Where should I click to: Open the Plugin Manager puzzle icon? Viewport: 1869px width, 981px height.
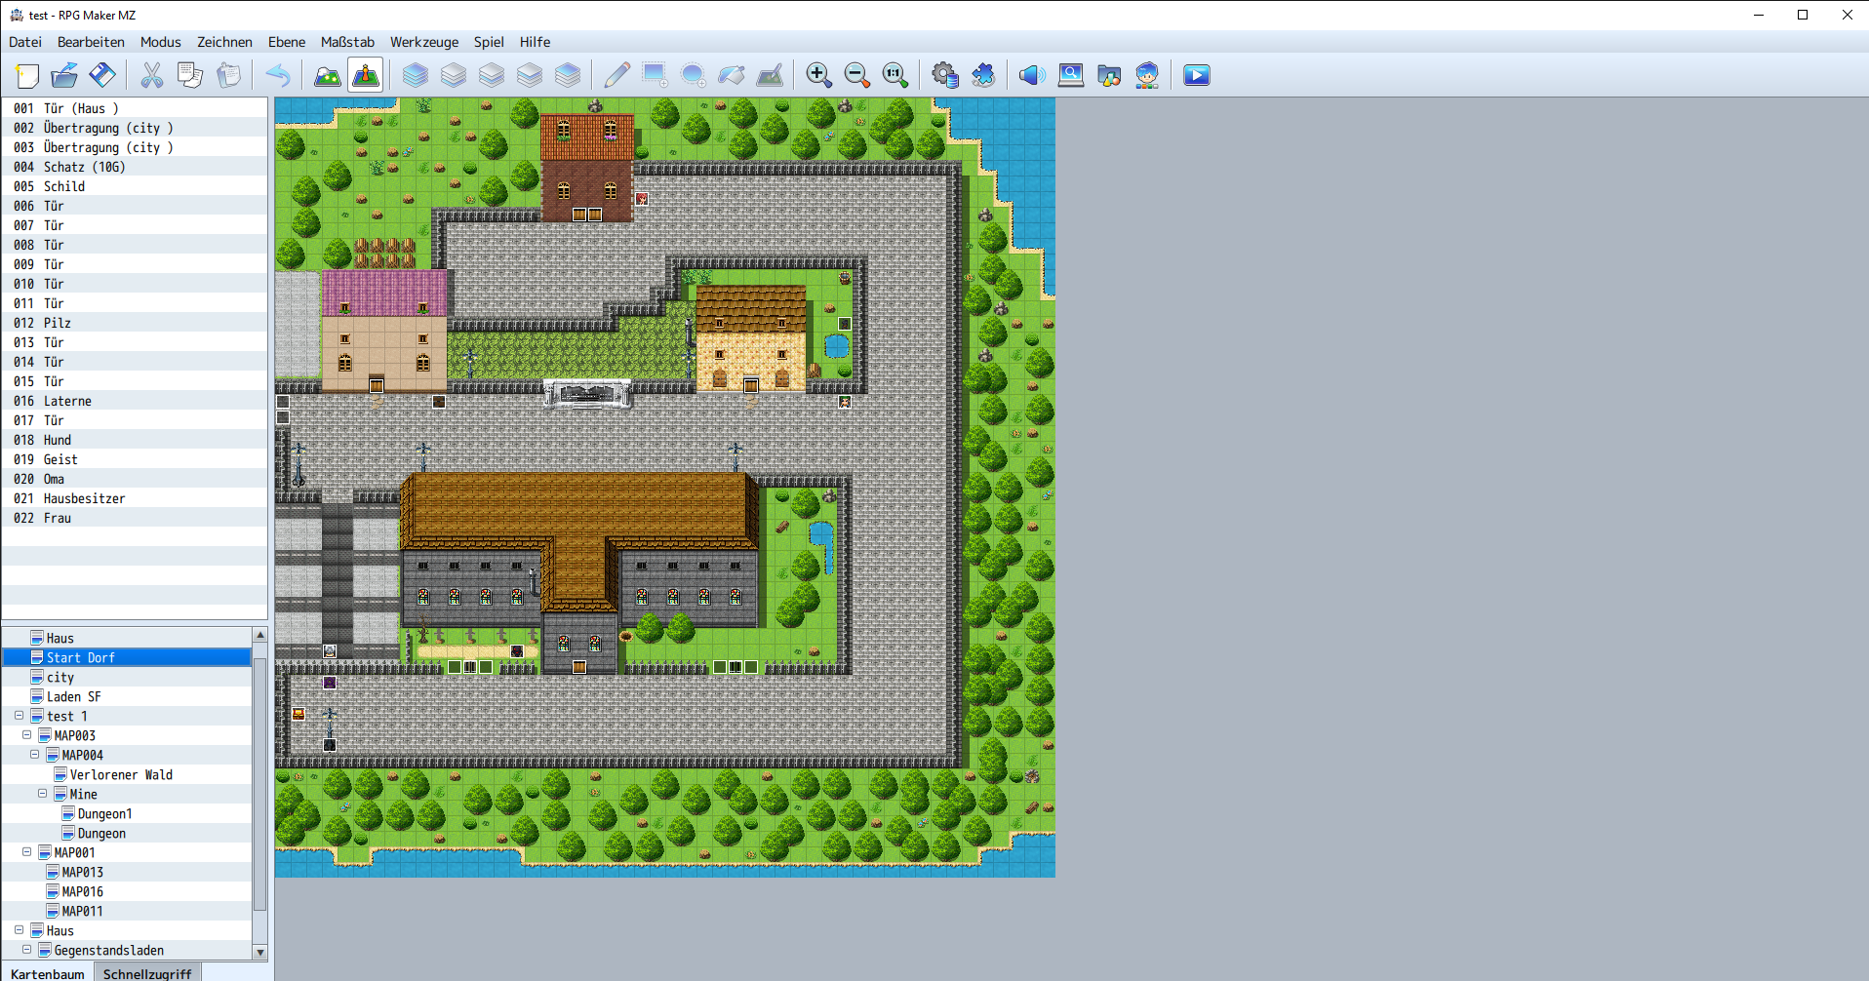pos(982,75)
